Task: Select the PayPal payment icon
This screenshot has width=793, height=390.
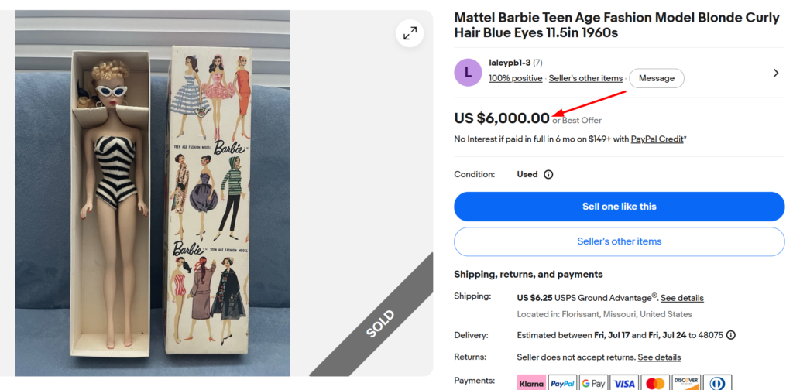Action: (562, 384)
